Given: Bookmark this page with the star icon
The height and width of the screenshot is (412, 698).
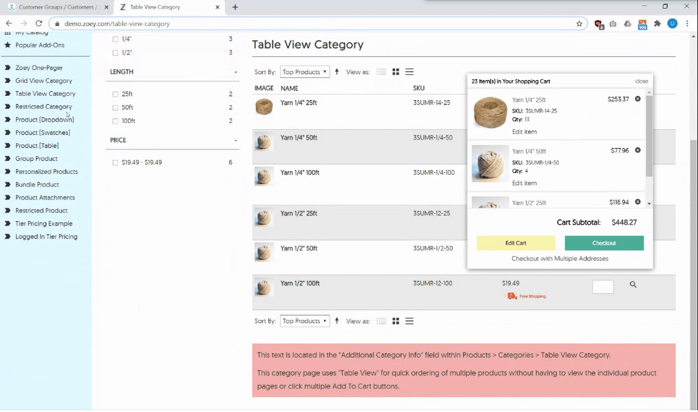Looking at the screenshot, I should click(579, 23).
